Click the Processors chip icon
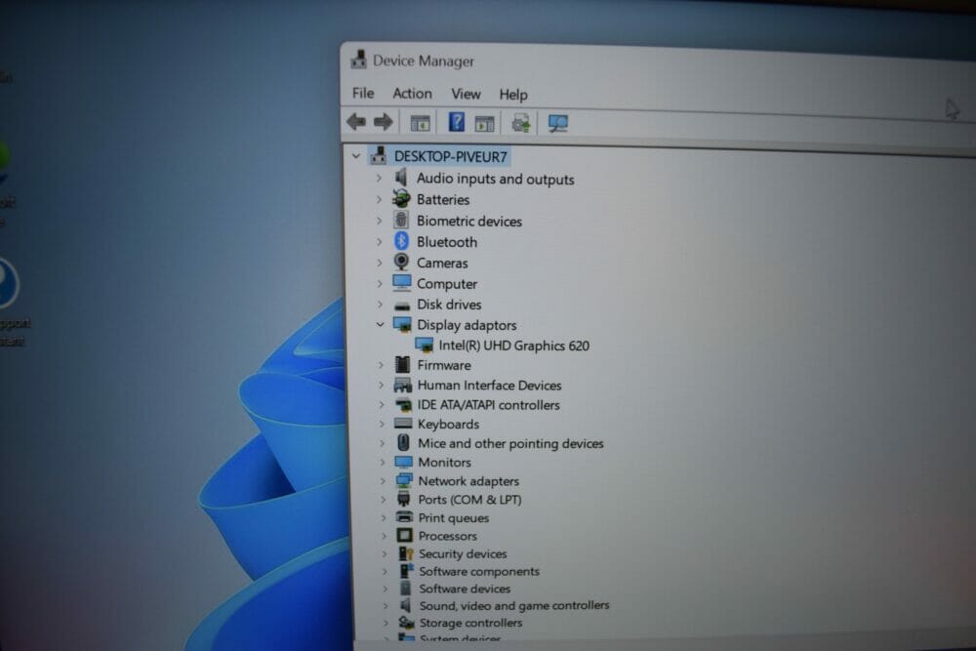 [x=405, y=535]
